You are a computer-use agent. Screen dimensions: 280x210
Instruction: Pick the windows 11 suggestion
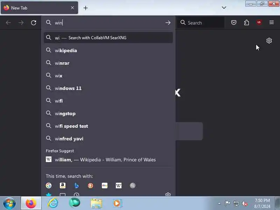108,88
